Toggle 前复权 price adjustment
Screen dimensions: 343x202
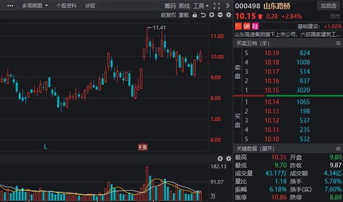168,15
